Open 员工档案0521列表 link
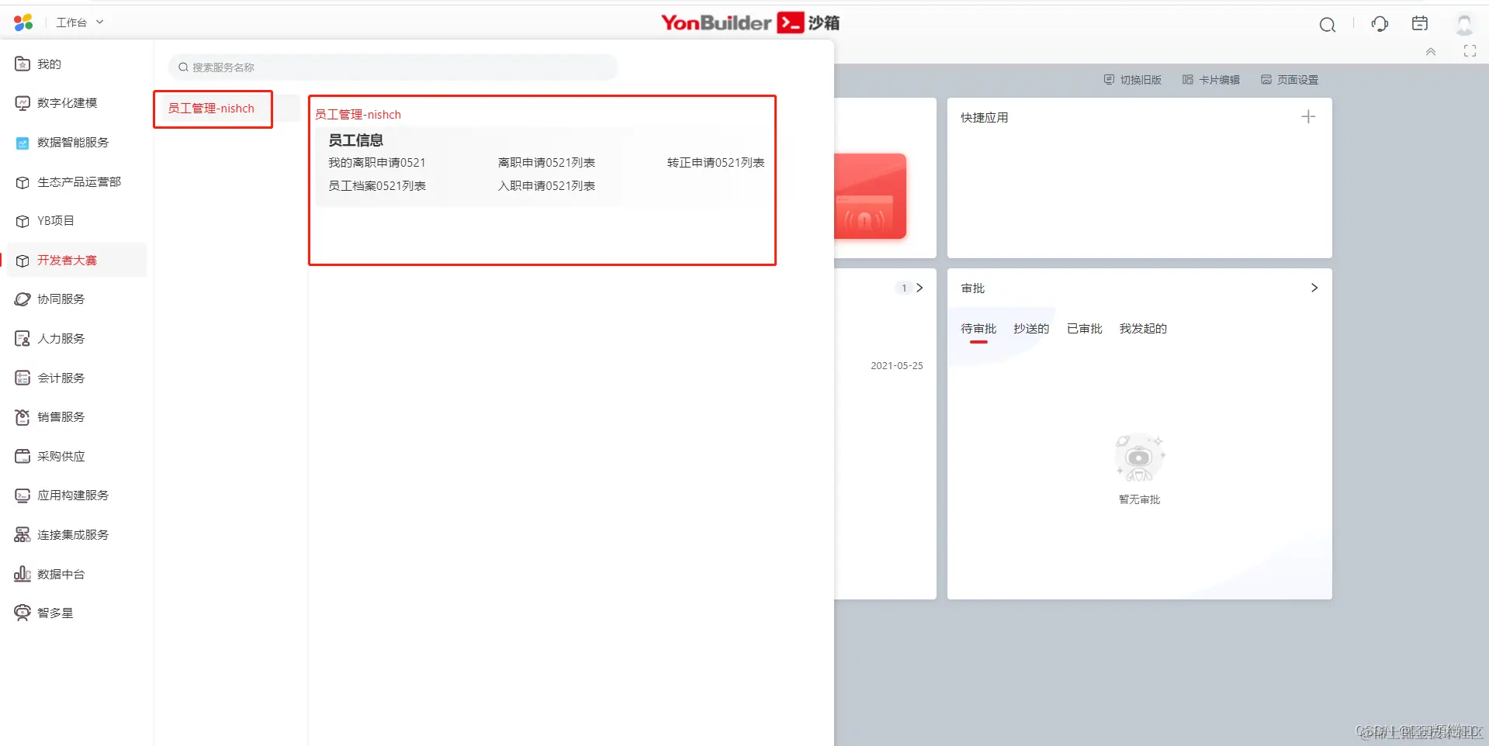 coord(377,186)
